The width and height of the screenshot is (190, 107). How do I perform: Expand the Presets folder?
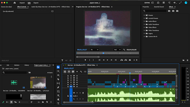point(144,15)
